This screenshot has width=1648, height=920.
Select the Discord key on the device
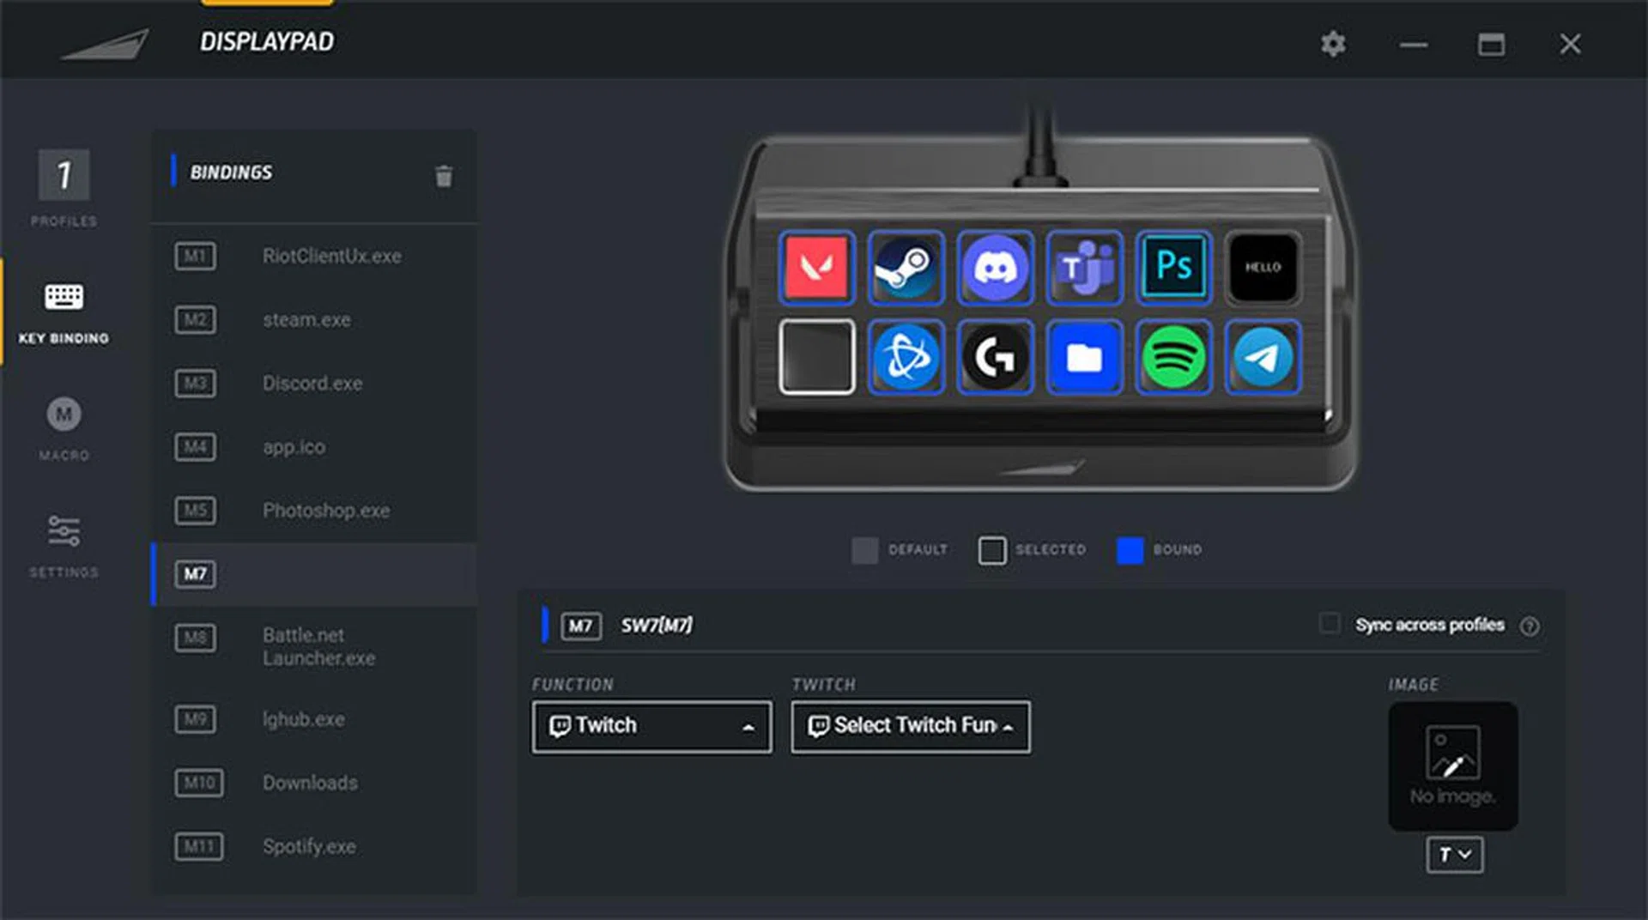click(x=995, y=268)
